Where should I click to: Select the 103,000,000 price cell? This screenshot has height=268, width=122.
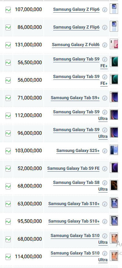28,151
